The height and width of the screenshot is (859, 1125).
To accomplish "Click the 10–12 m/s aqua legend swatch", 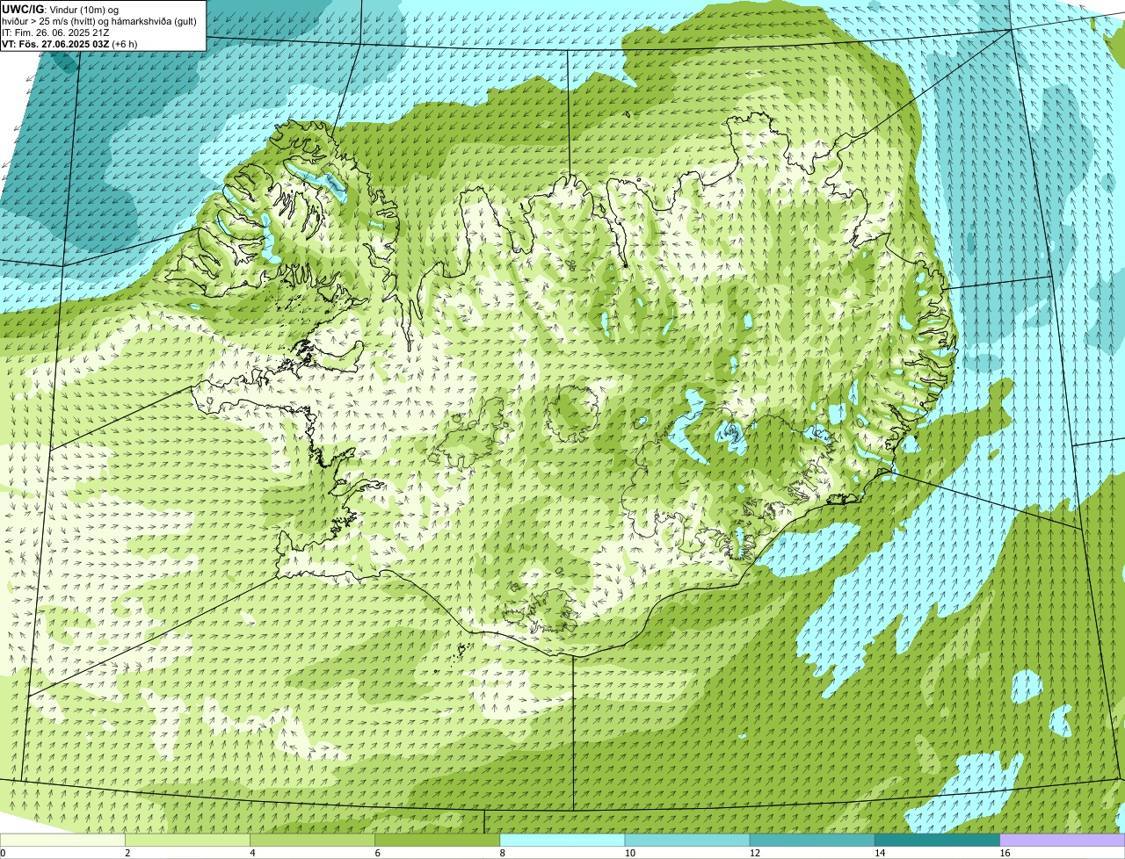I will point(687,841).
